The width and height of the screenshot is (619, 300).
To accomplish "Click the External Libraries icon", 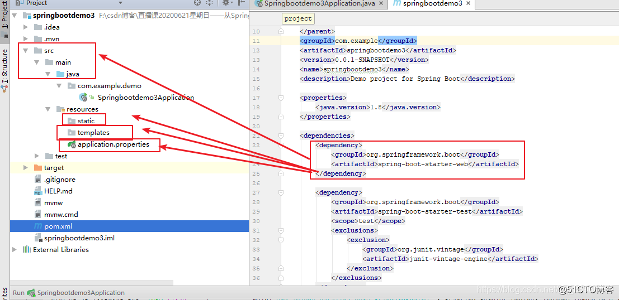I will [26, 250].
